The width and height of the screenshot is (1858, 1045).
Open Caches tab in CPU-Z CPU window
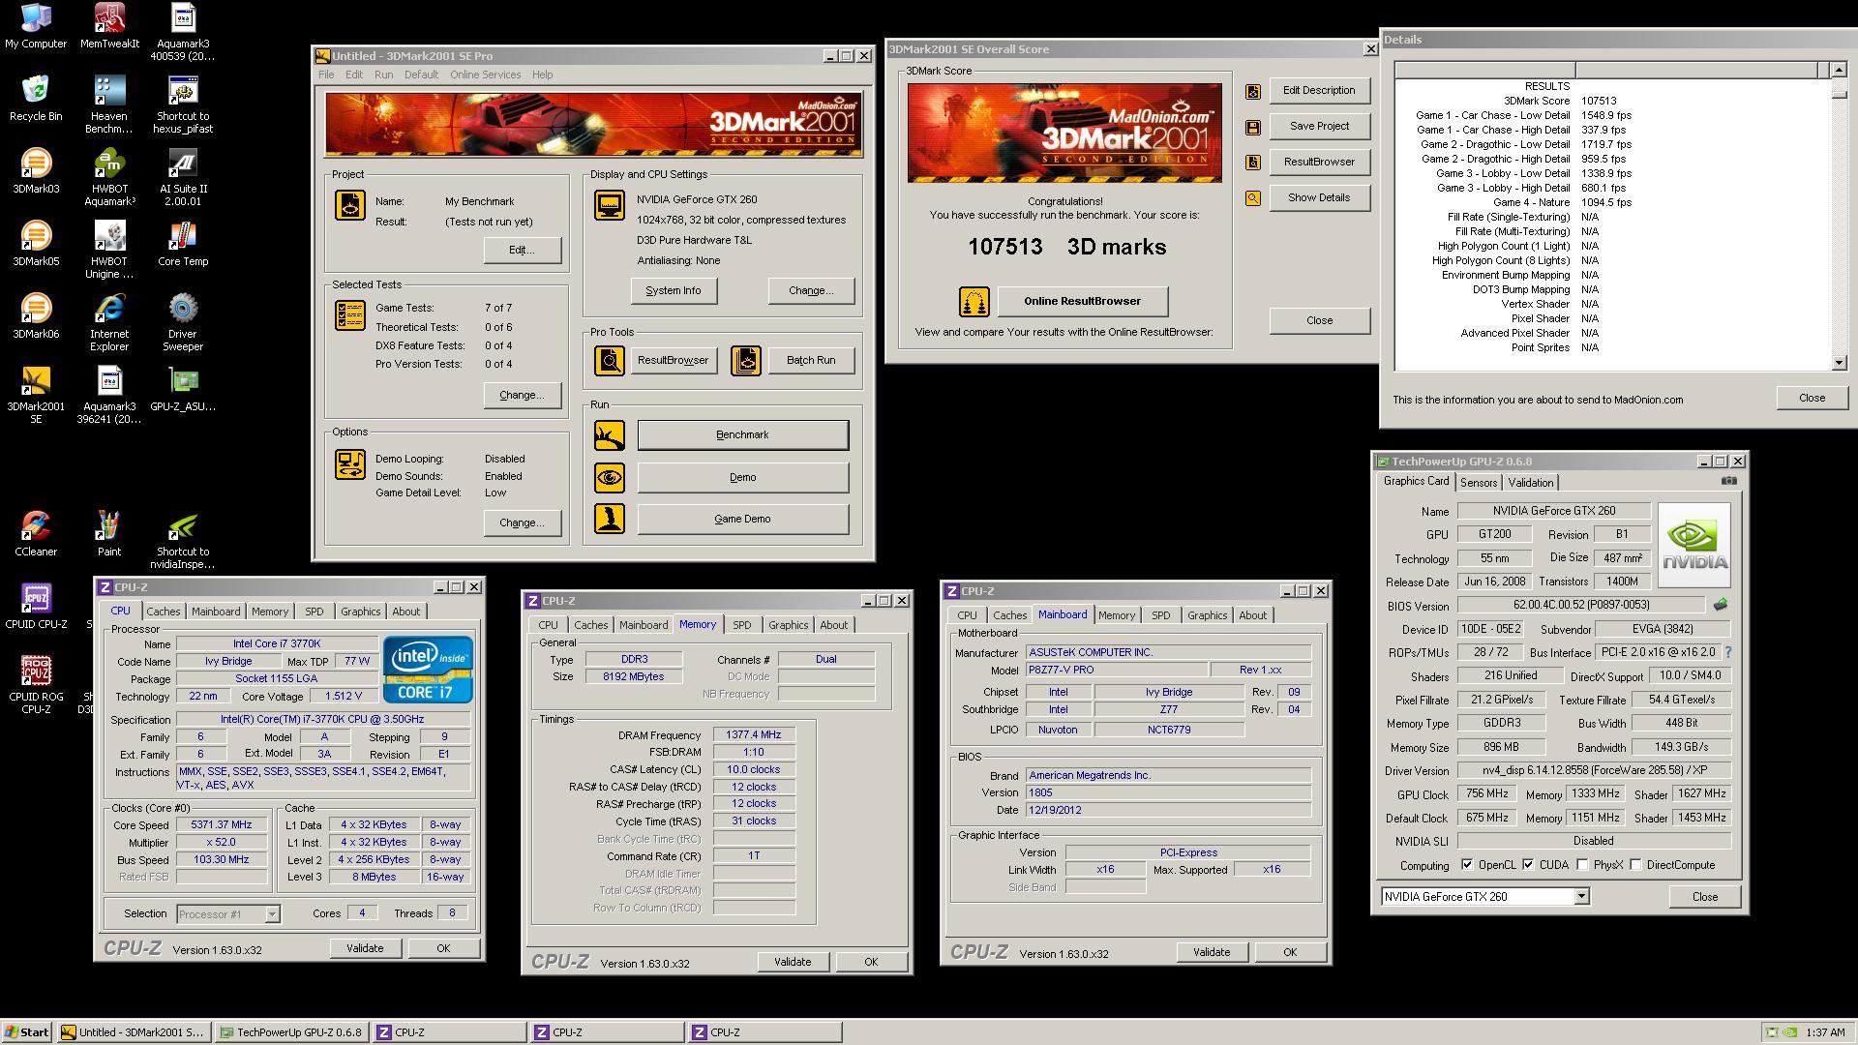tap(163, 612)
